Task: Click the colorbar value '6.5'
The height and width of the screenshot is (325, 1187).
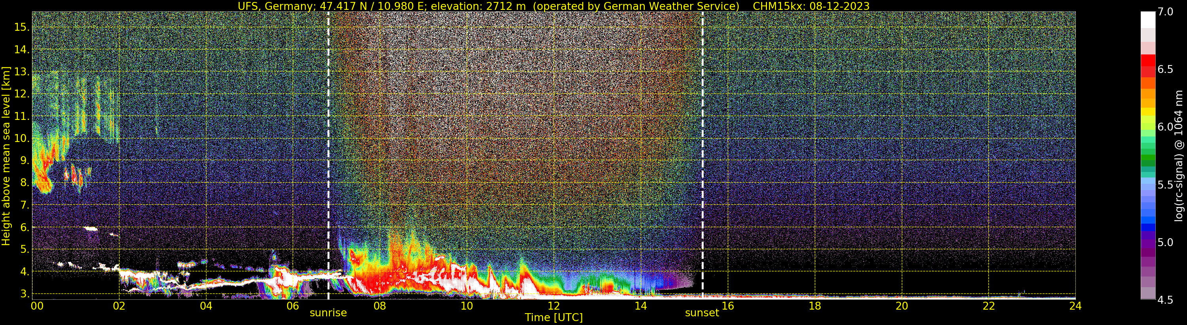Action: pos(1165,69)
